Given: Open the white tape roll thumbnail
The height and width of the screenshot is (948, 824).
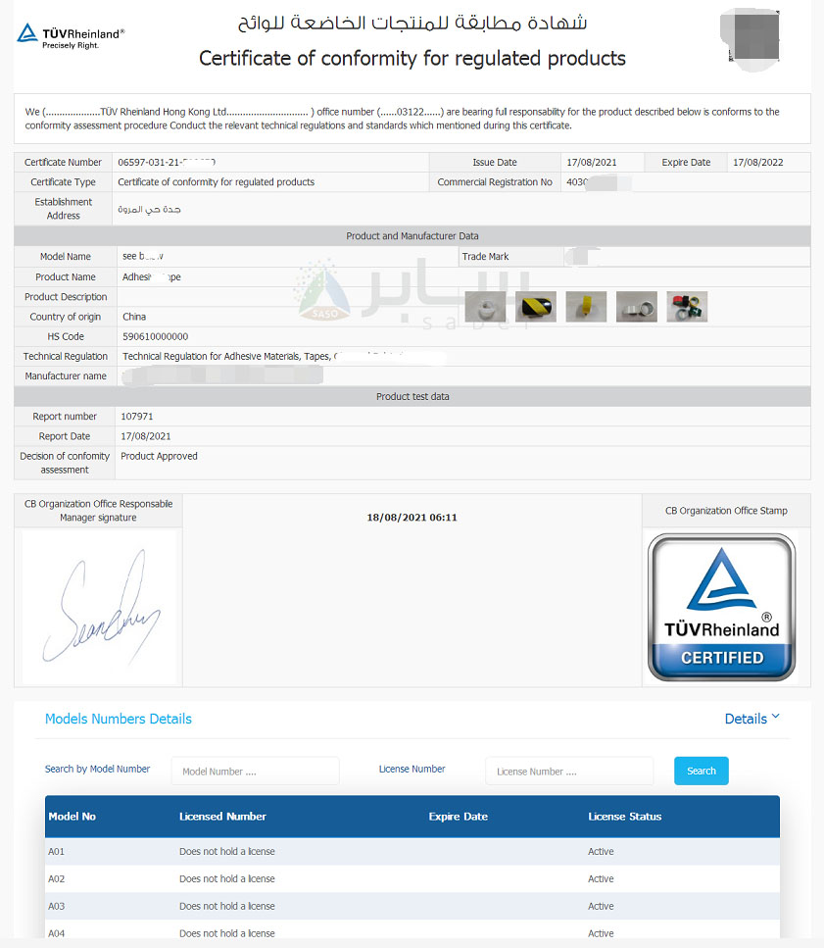Looking at the screenshot, I should [485, 307].
